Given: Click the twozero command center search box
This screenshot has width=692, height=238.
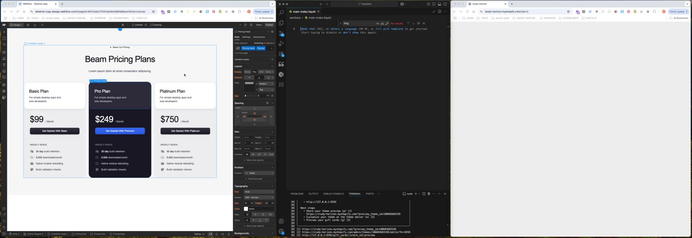Looking at the screenshot, I should coord(364,4).
